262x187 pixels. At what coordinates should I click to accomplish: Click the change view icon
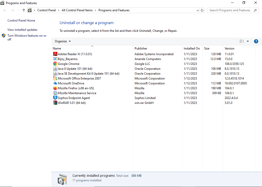[x=242, y=41]
